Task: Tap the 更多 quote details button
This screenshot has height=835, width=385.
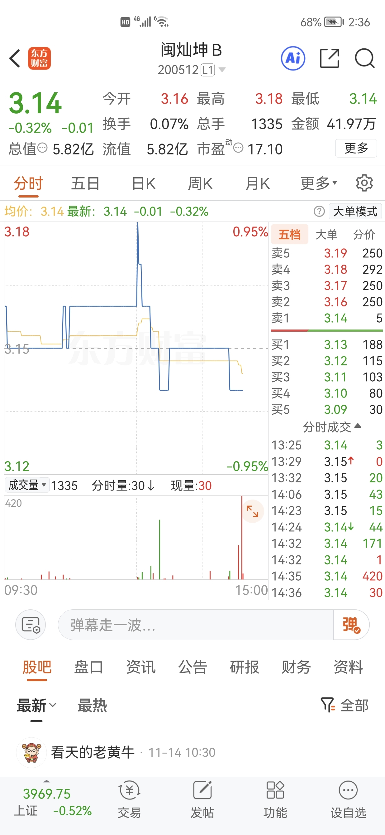Action: point(356,148)
